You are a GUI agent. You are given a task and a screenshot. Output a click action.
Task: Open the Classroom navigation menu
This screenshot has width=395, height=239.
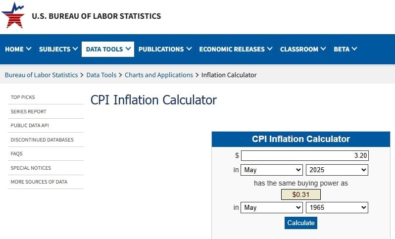point(302,49)
